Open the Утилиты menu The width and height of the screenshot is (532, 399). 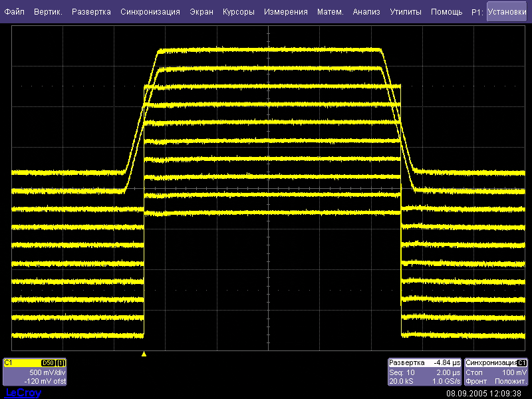[405, 12]
